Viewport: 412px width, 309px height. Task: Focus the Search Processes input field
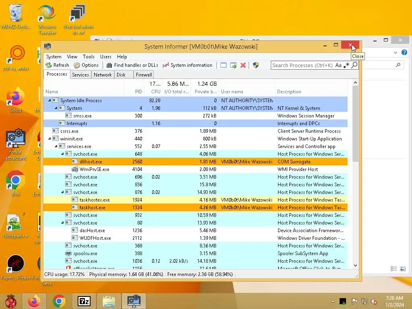(303, 65)
